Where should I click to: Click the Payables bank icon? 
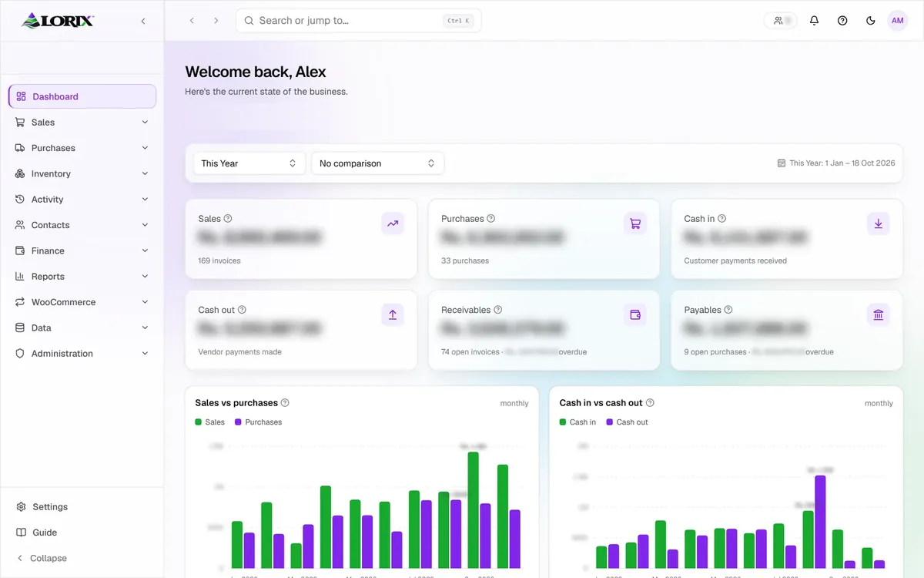(879, 314)
